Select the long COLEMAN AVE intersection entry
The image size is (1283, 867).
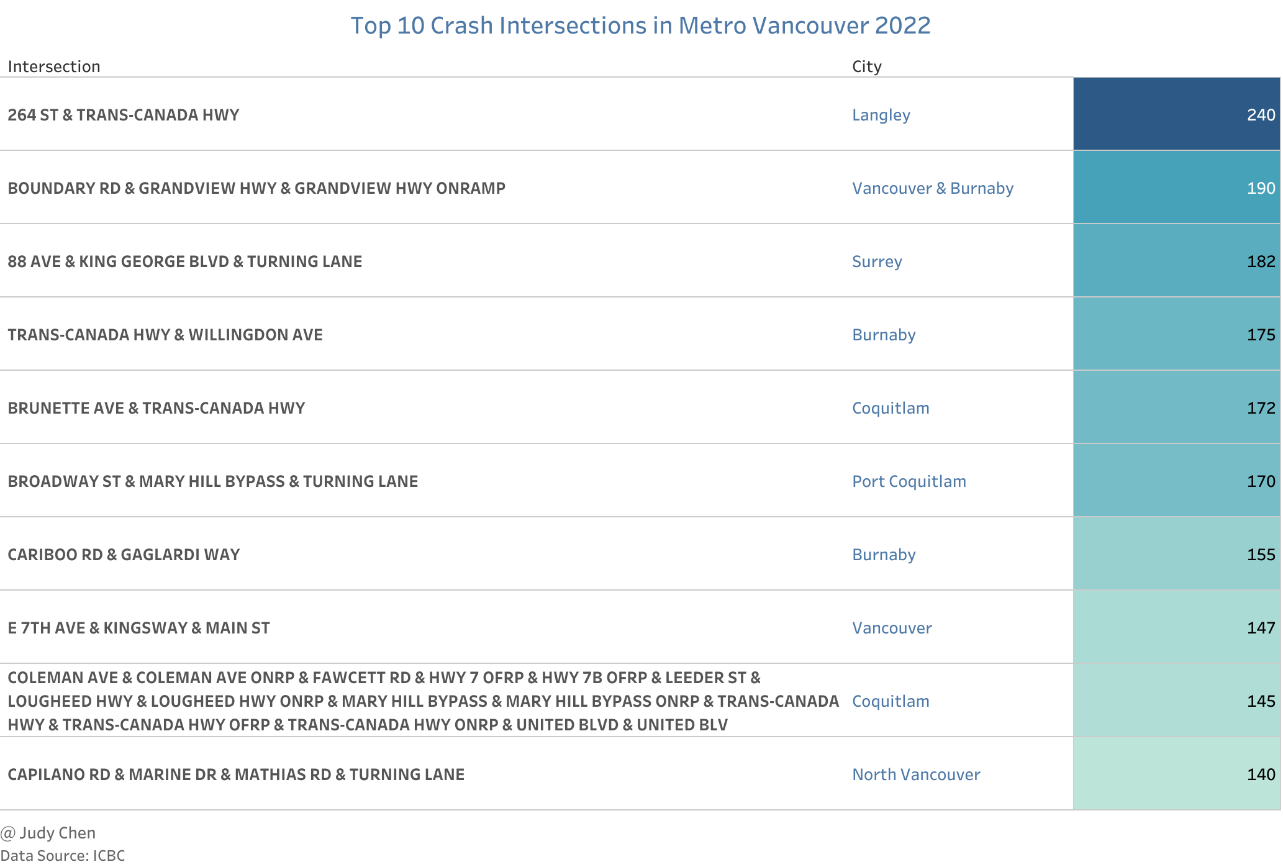(x=422, y=701)
